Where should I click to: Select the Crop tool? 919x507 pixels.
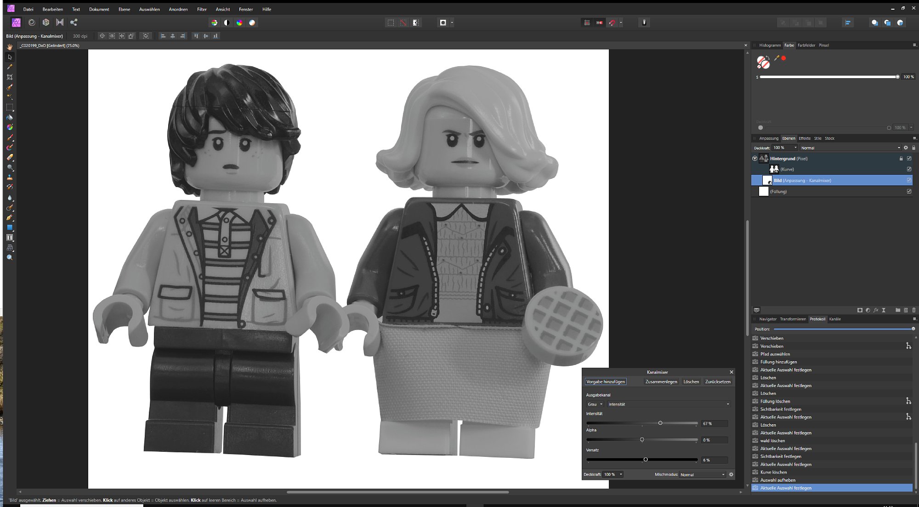point(10,77)
